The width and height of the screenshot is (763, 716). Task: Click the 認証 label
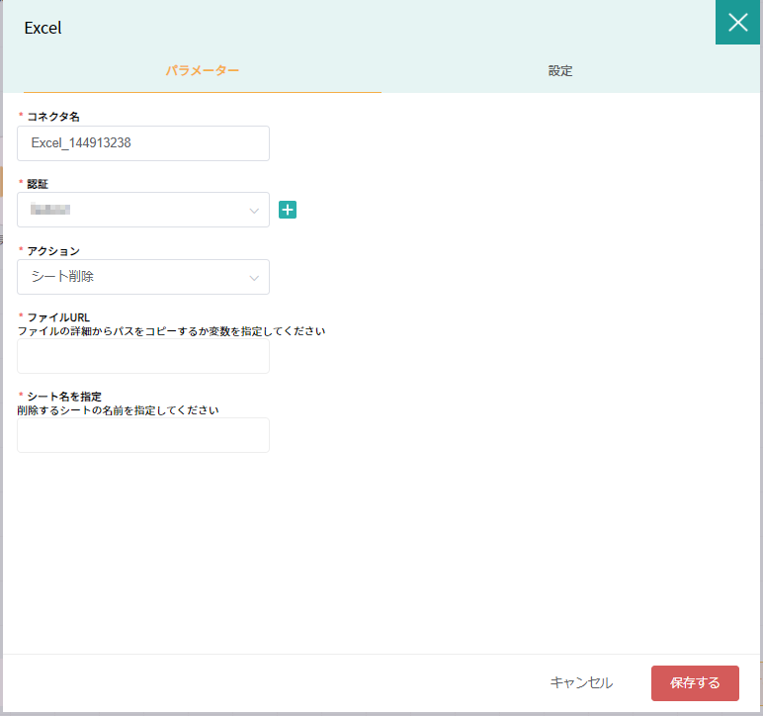(x=38, y=184)
